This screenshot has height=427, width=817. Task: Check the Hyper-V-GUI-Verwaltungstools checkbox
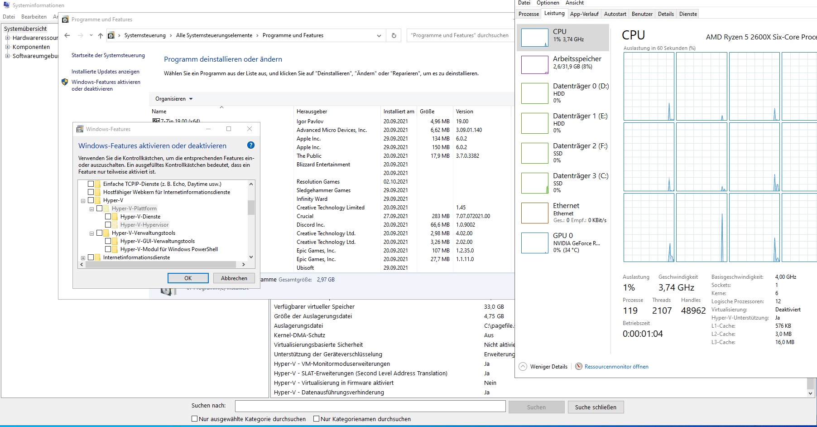coord(108,241)
